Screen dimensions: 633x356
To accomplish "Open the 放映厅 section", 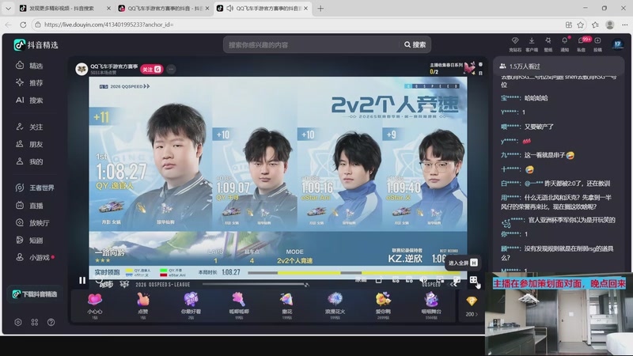I will (x=32, y=223).
